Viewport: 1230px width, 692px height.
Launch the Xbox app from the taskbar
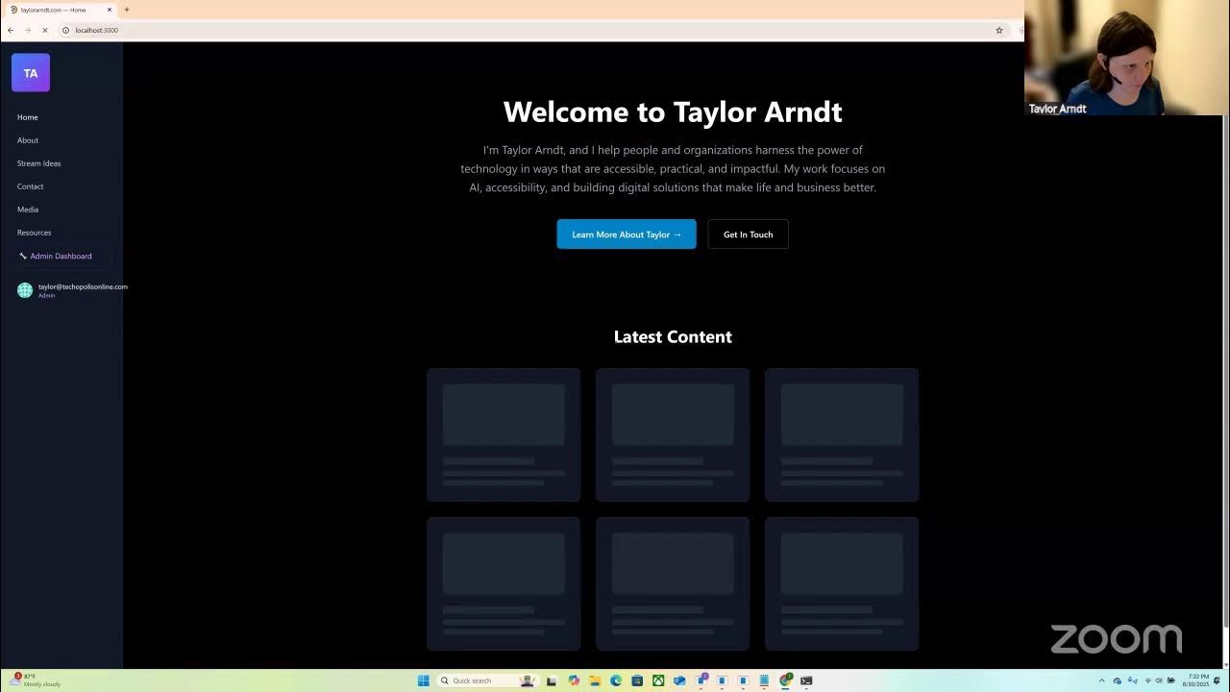tap(656, 680)
